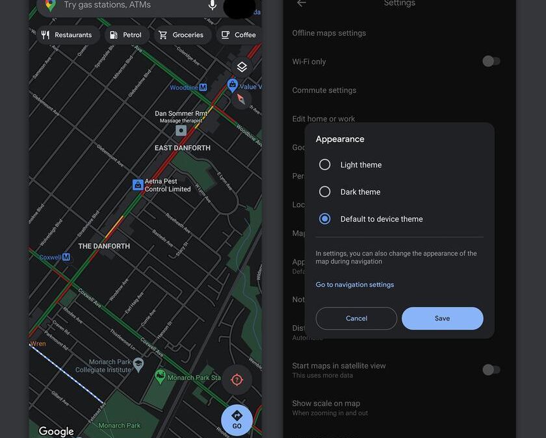Select the Light theme radio button
546x438 pixels.
pos(324,164)
